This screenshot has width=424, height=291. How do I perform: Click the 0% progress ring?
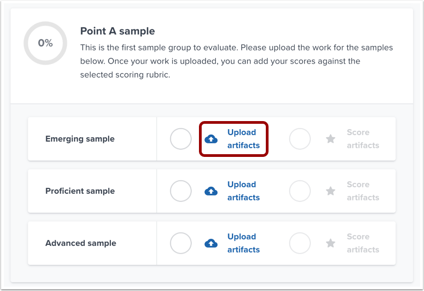point(45,43)
